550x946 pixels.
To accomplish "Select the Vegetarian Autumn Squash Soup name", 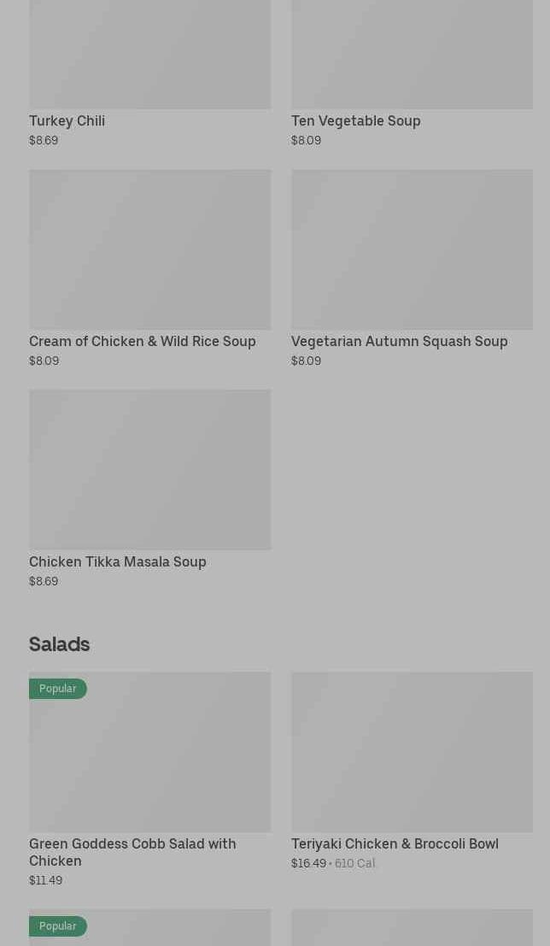I will click(399, 341).
